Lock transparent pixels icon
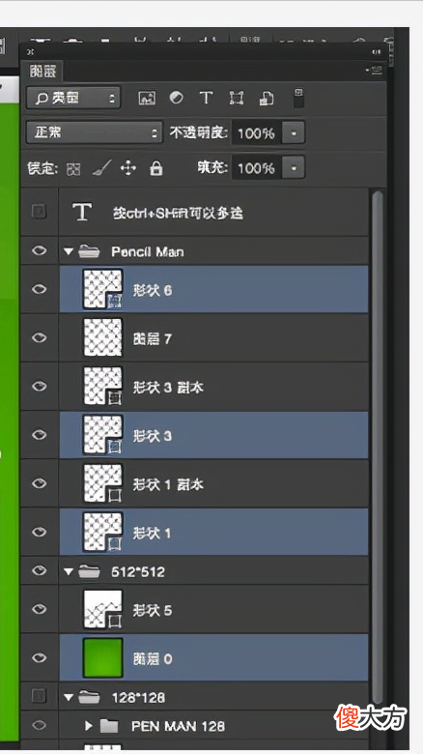 tap(73, 169)
